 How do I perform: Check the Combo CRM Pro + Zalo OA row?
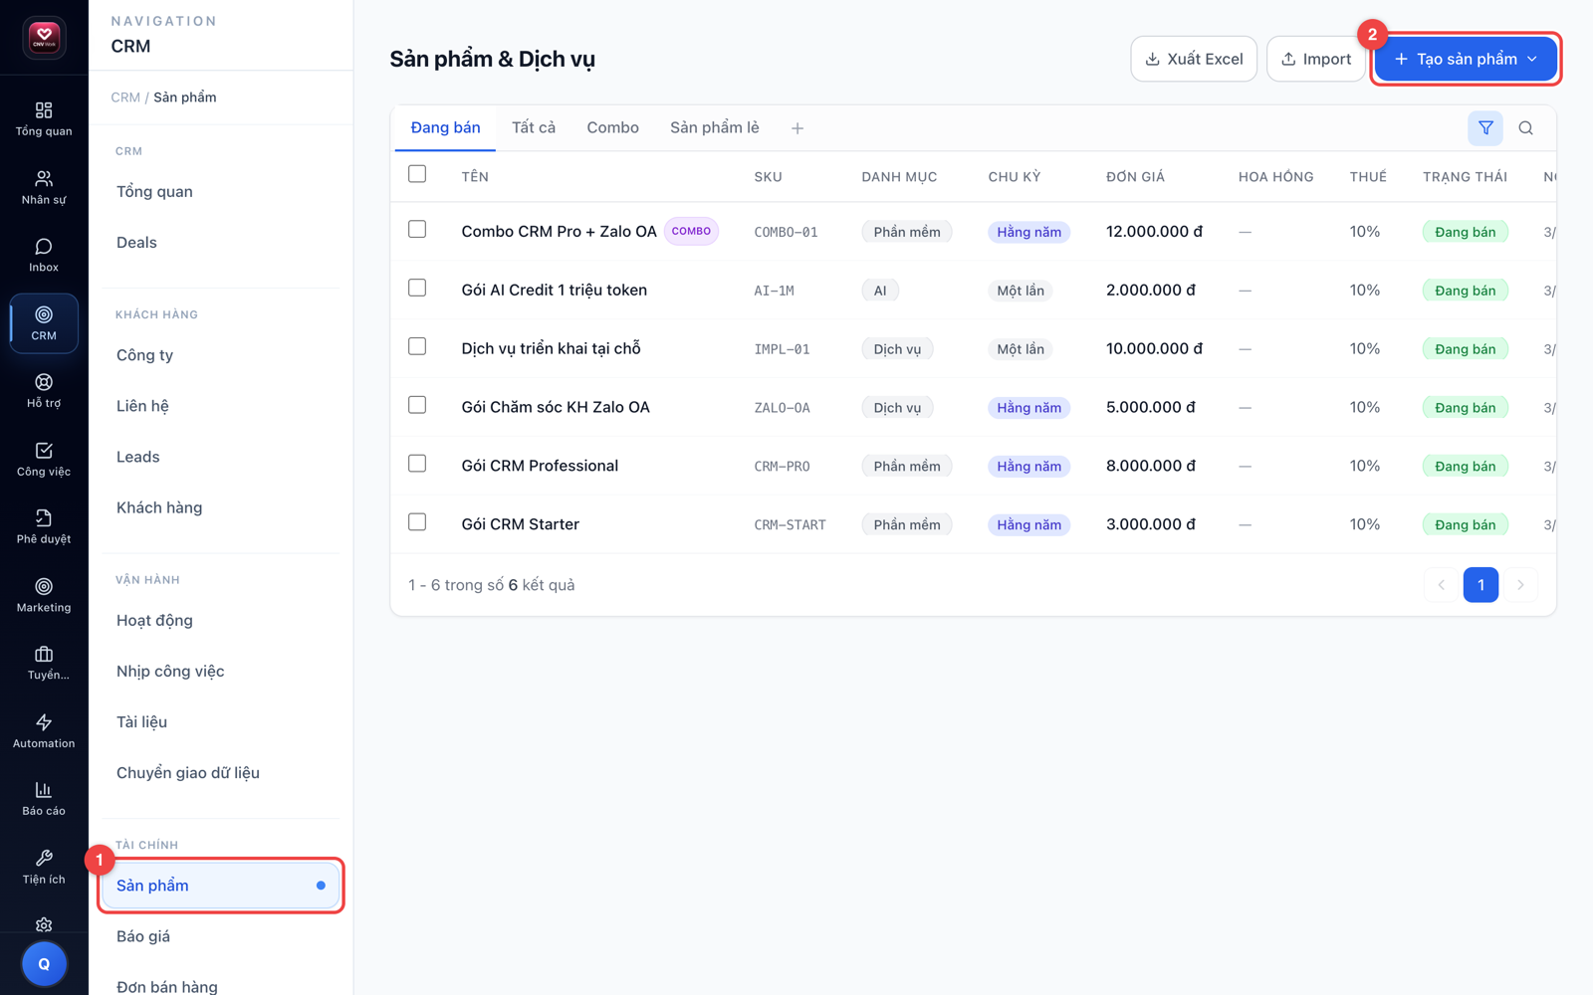click(417, 229)
